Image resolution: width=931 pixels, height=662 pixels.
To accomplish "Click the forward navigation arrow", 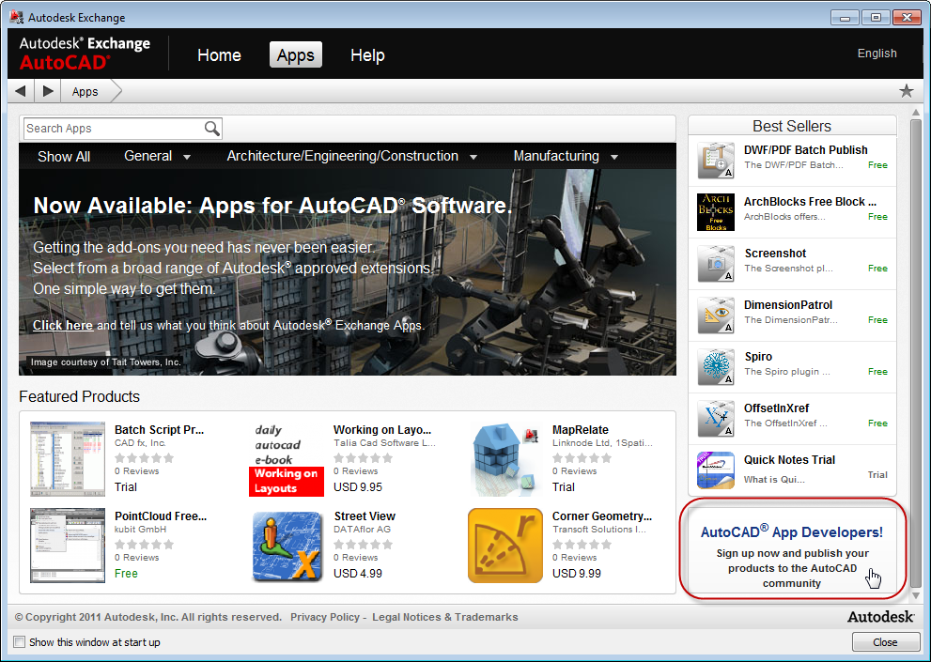I will [x=48, y=91].
